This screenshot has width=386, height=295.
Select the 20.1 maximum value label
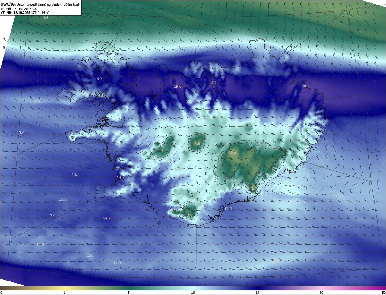tap(305, 86)
